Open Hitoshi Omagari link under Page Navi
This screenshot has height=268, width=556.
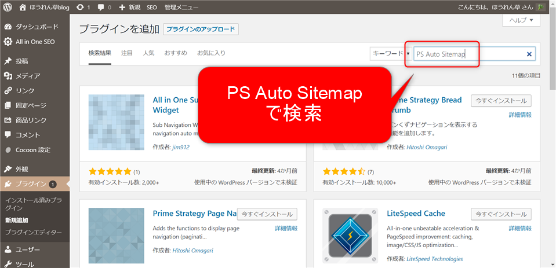click(x=192, y=250)
